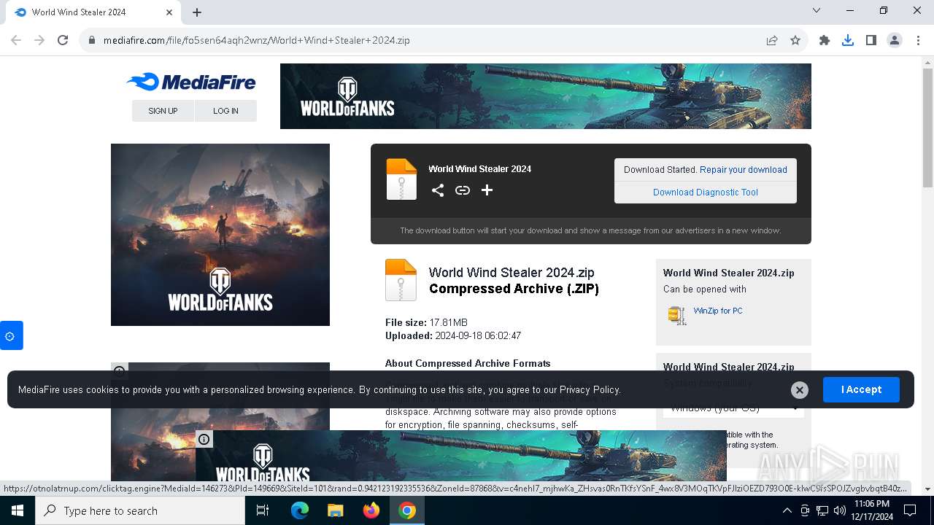This screenshot has width=934, height=525.
Task: Dismiss the cookie banner with X
Action: [x=800, y=390]
